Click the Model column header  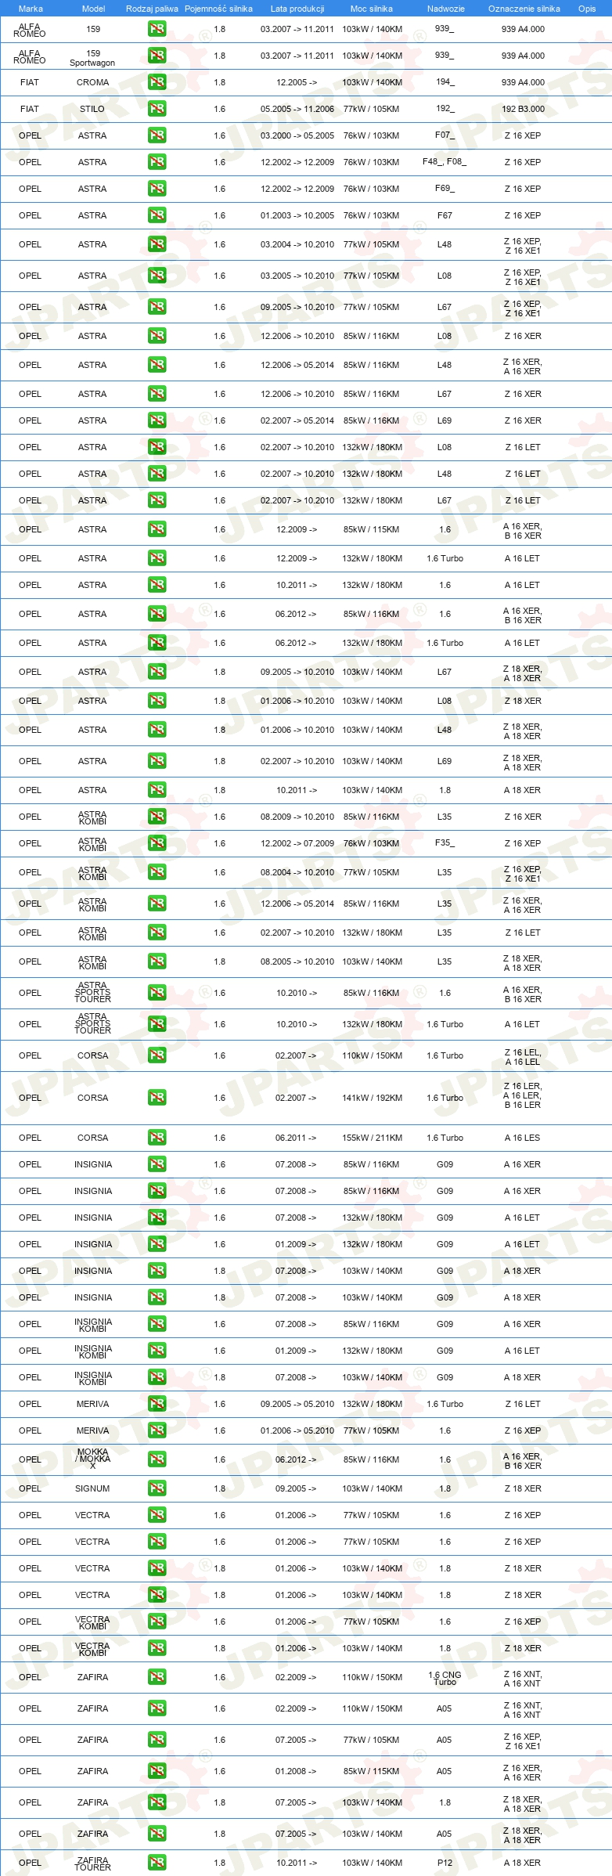pos(93,9)
